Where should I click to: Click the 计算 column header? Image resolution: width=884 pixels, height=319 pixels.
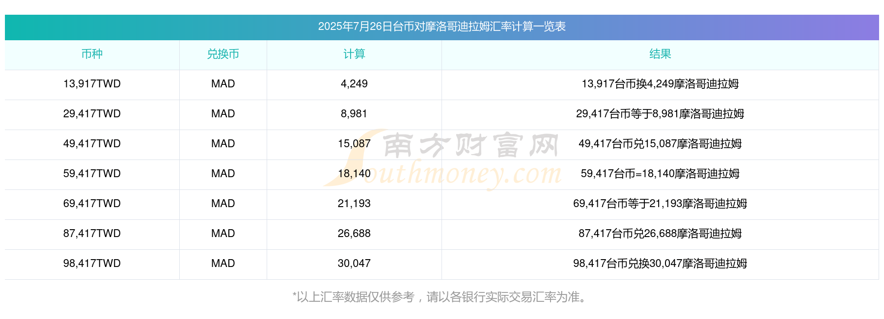(x=354, y=54)
